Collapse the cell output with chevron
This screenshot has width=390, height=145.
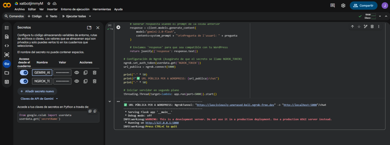tap(110, 102)
